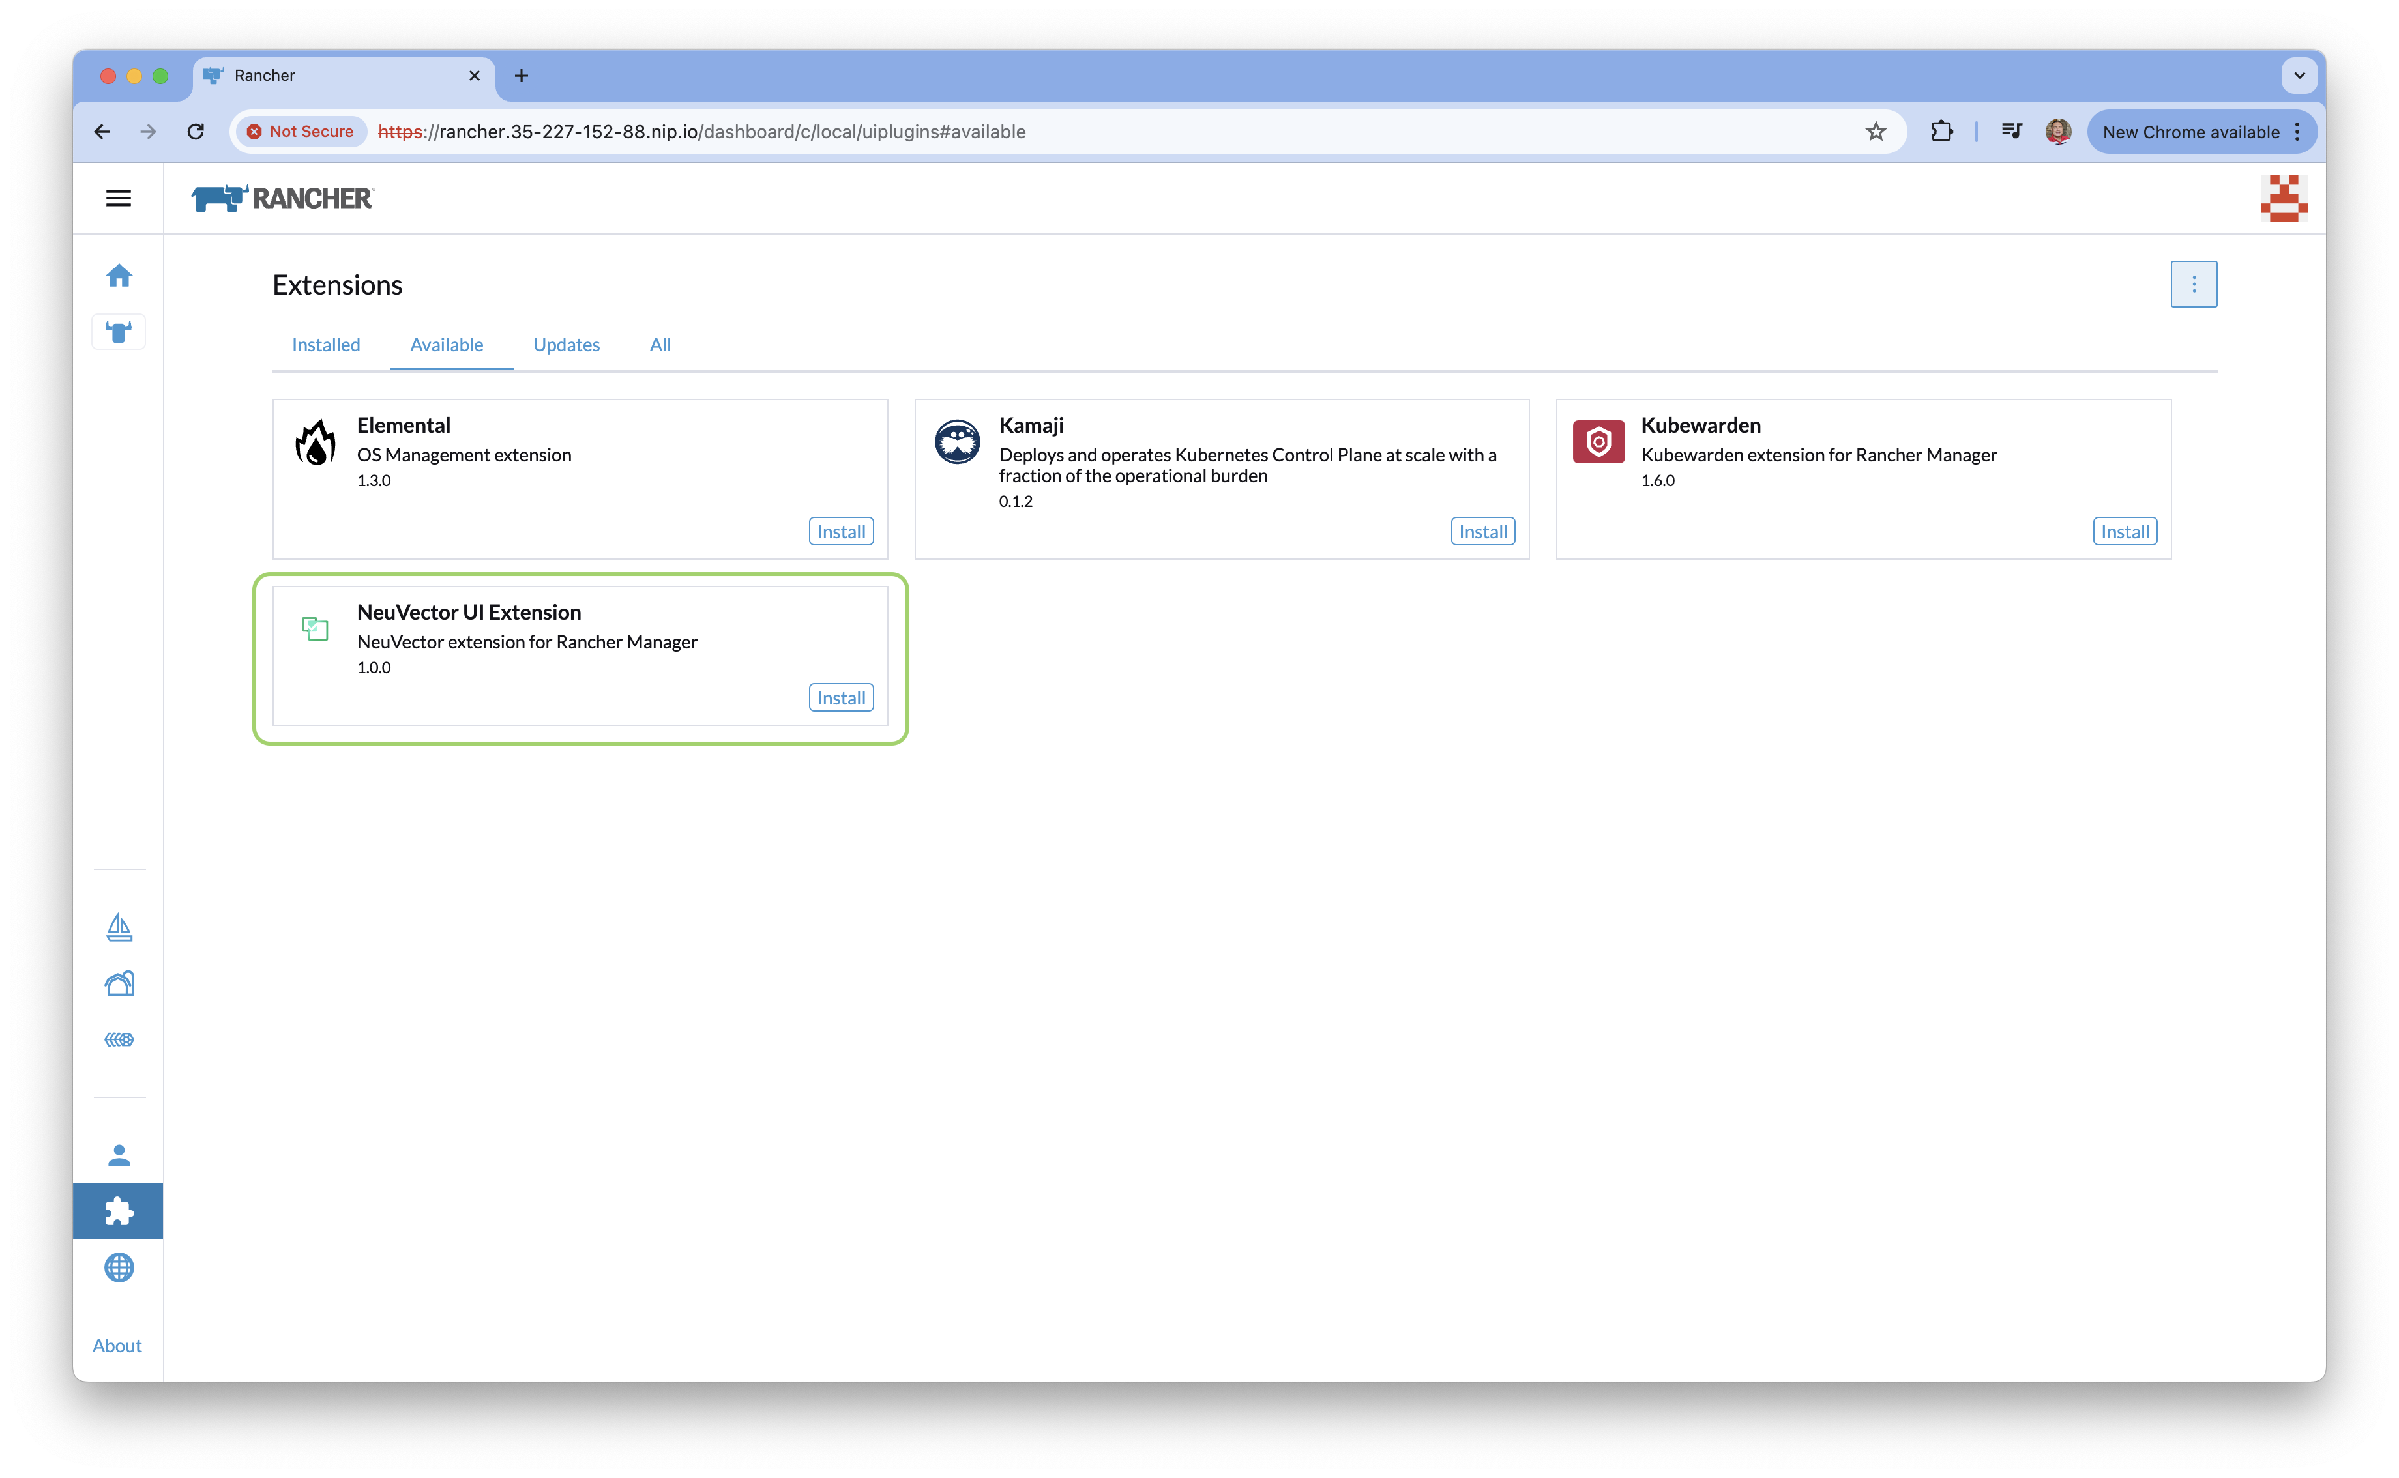Install the Kubewarden extension

[x=2125, y=532]
